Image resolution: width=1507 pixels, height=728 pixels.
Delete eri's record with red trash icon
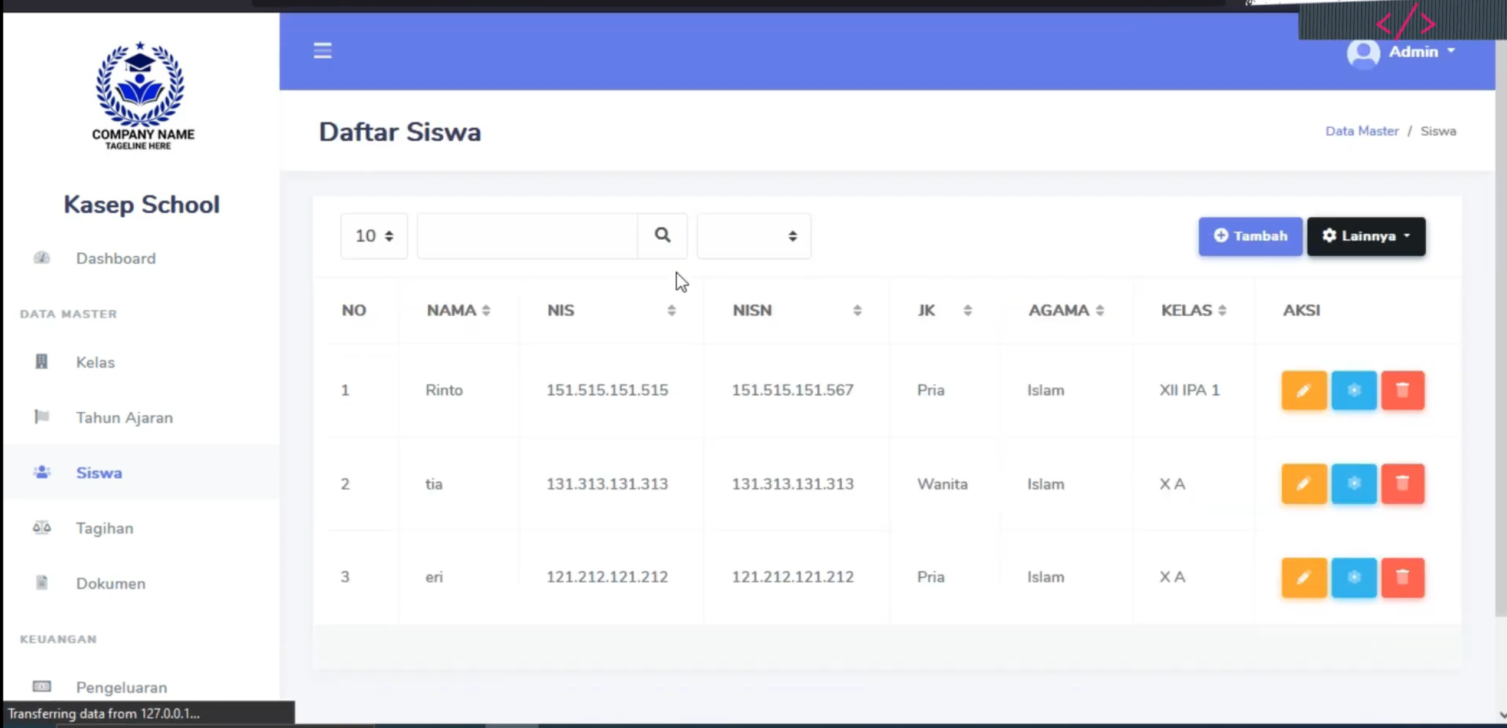pyautogui.click(x=1403, y=577)
